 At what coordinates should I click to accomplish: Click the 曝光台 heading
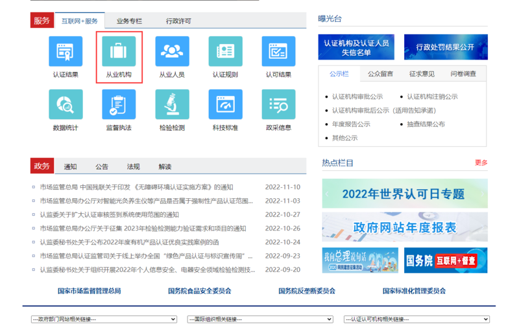[x=330, y=19]
